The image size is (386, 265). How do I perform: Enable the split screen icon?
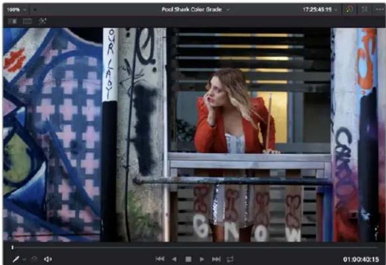27,21
